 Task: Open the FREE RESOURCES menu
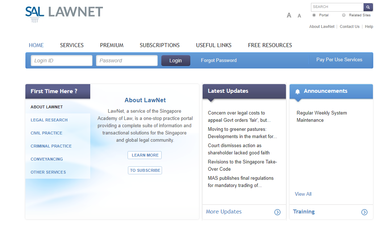(x=270, y=45)
